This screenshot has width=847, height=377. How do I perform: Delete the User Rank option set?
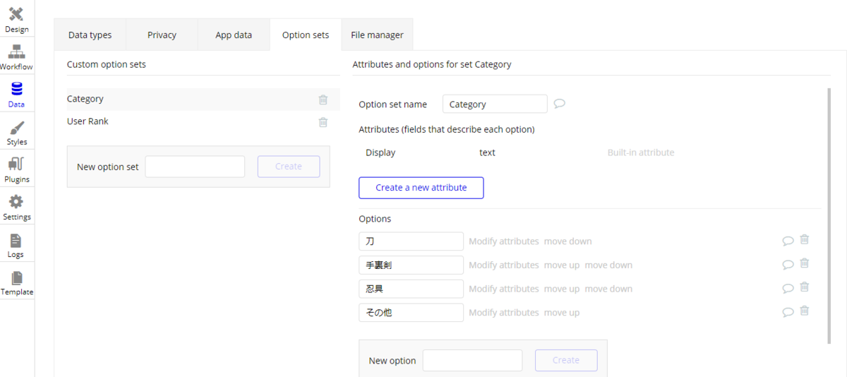[323, 122]
